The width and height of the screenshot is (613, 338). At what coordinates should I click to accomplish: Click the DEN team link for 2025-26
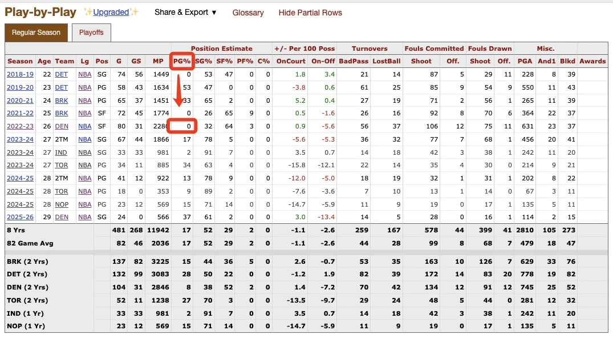click(62, 218)
